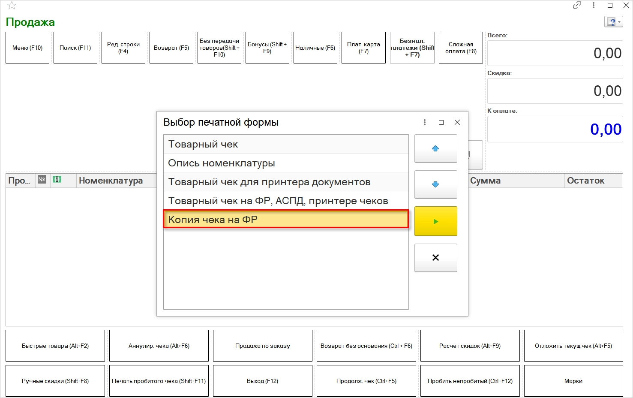The width and height of the screenshot is (633, 398).
Task: Select Товарный чек in the list
Action: point(286,144)
